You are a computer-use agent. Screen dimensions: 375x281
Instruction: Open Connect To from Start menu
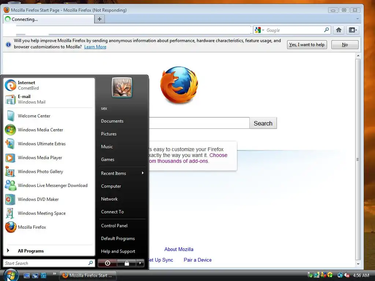click(x=122, y=212)
